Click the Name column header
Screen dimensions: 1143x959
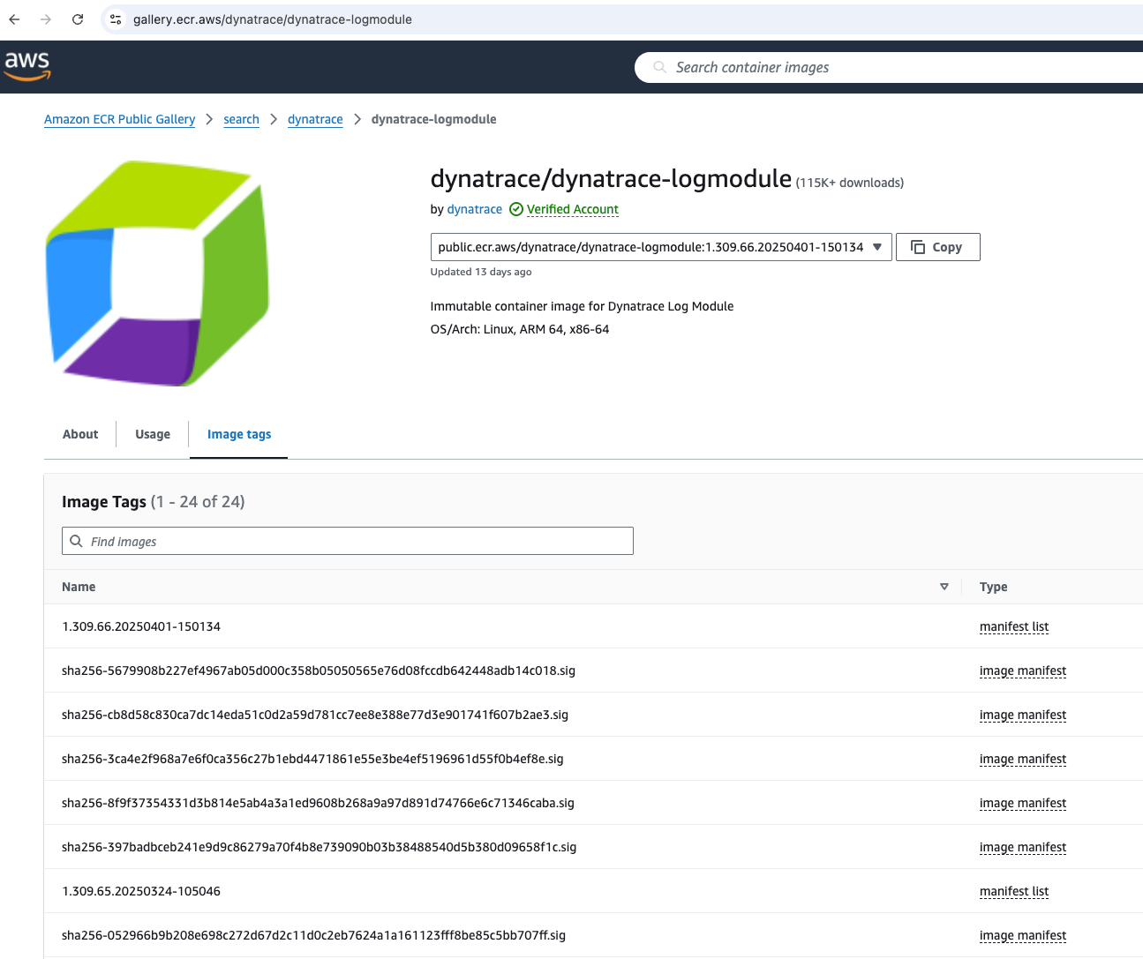point(79,587)
